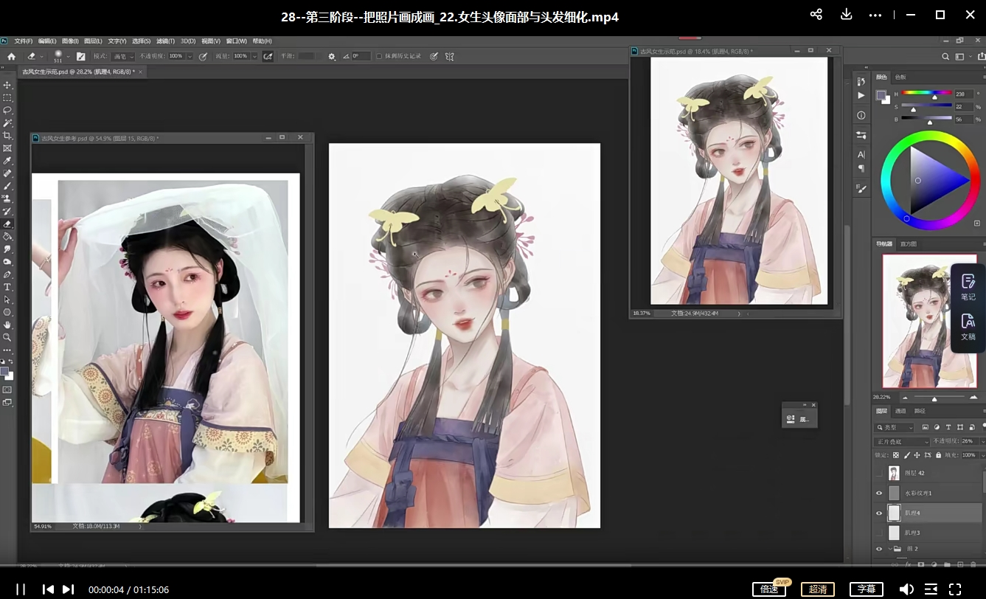Screen dimensions: 986x599
Task: Select the Brush tool in the toolbox
Action: (x=7, y=186)
